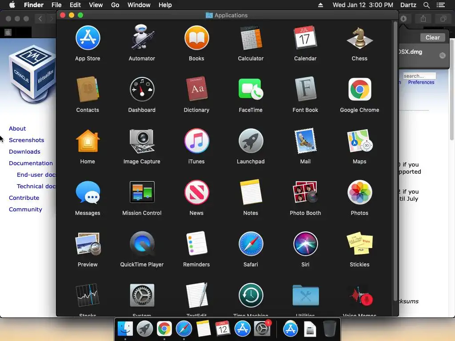Open Finder from the Dock
455x341 pixels.
pos(125,329)
